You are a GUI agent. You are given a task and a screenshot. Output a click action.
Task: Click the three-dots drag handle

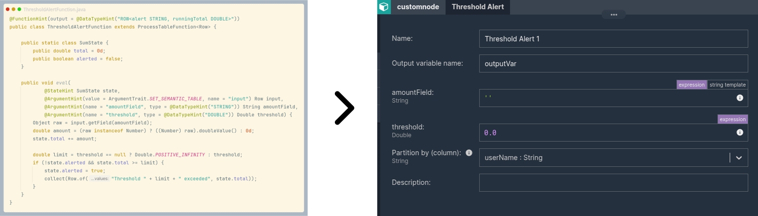[614, 15]
